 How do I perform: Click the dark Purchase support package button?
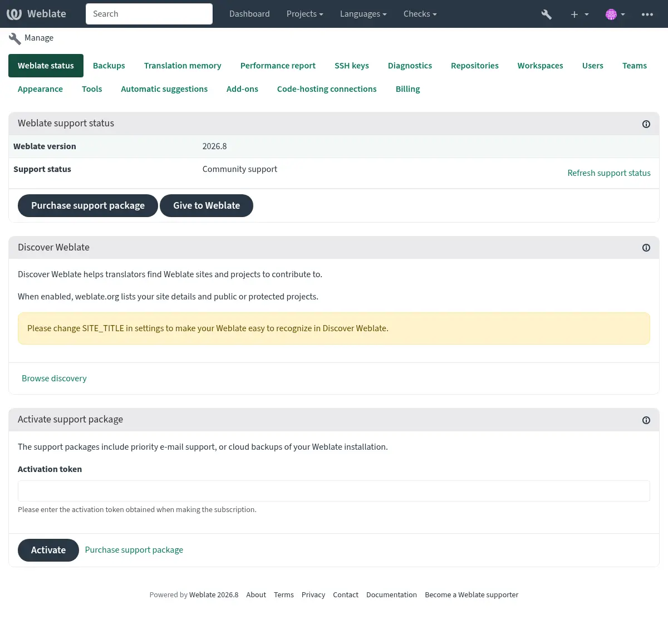tap(88, 206)
